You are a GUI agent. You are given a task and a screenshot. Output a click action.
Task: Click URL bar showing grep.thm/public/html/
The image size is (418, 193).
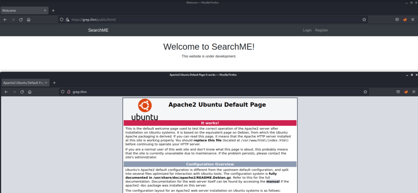point(213,20)
